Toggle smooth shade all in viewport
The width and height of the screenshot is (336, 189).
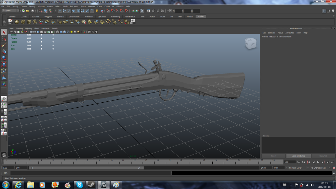(61, 32)
